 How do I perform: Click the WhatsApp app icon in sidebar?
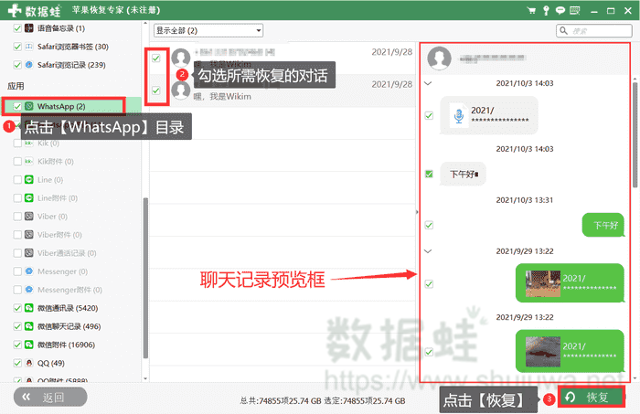coord(30,107)
